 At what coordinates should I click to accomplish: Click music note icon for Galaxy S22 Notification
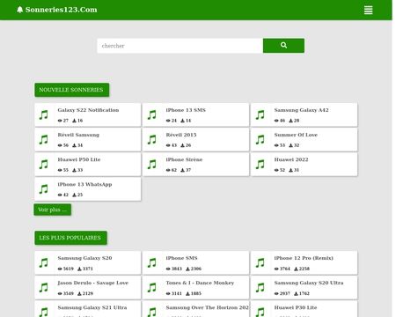[43, 114]
